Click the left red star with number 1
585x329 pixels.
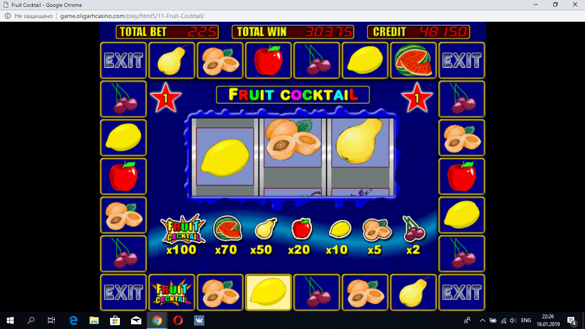click(x=165, y=98)
